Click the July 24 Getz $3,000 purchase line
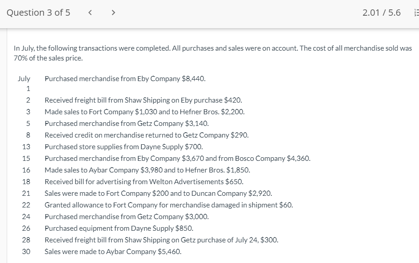The height and width of the screenshot is (263, 419). pos(126,216)
